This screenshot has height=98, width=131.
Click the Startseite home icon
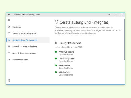[x=9, y=27]
